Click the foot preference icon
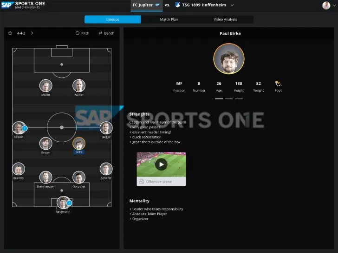Viewport: 338px width, 253px height. [278, 84]
